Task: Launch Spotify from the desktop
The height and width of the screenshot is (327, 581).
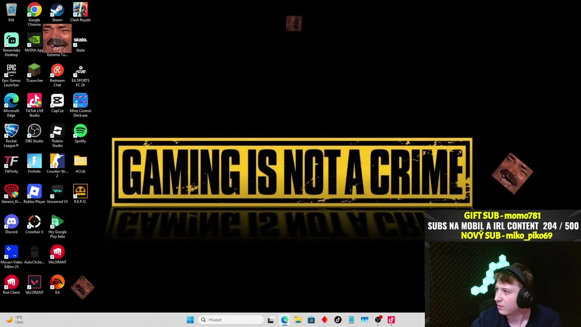Action: pyautogui.click(x=80, y=134)
